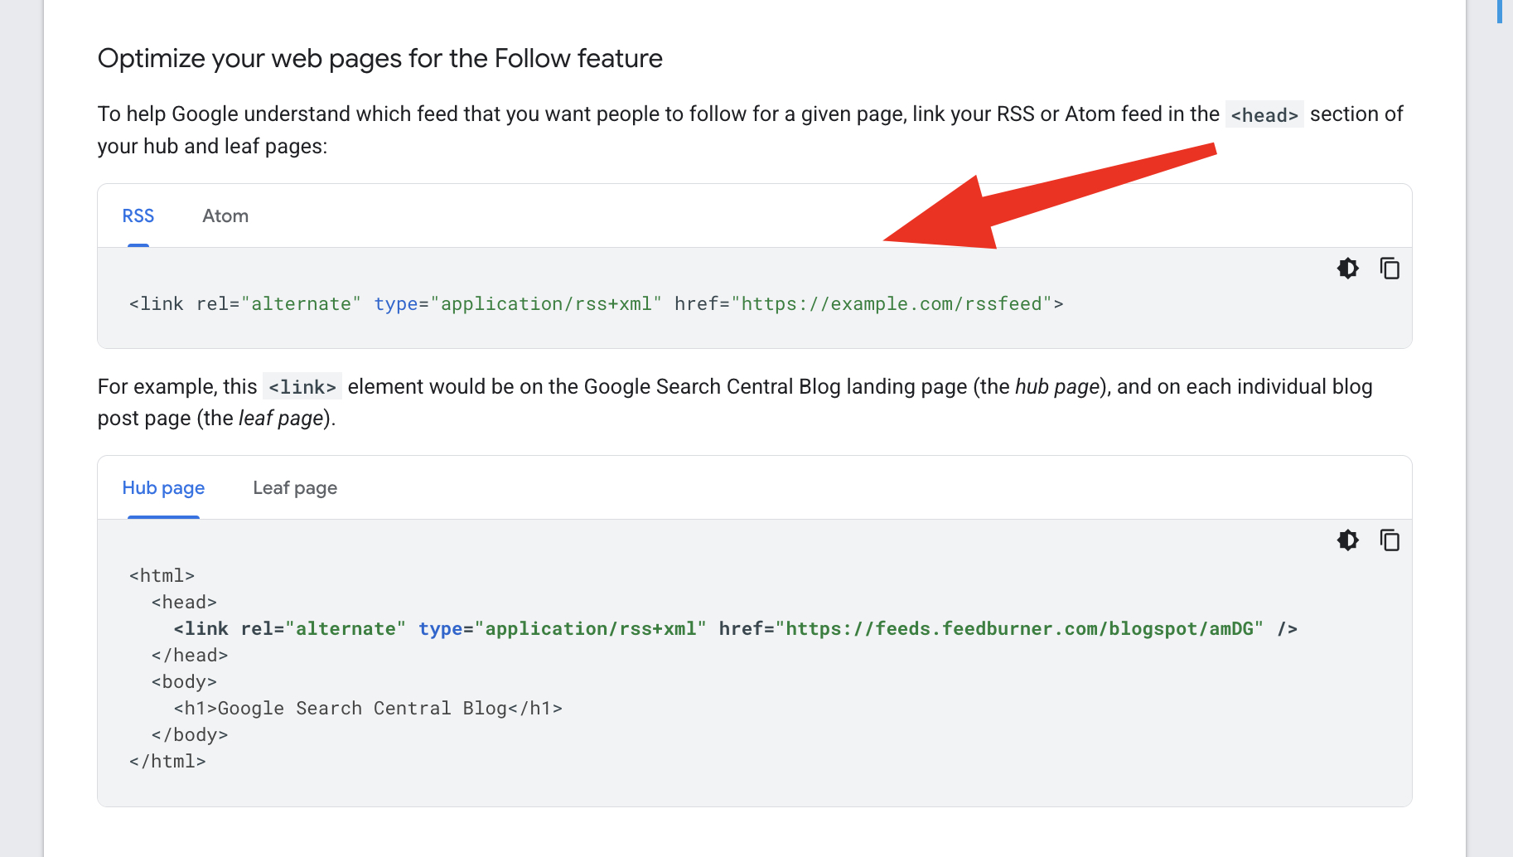Copy the RSS link code sample
Viewport: 1513px width, 857px height.
pyautogui.click(x=1390, y=269)
